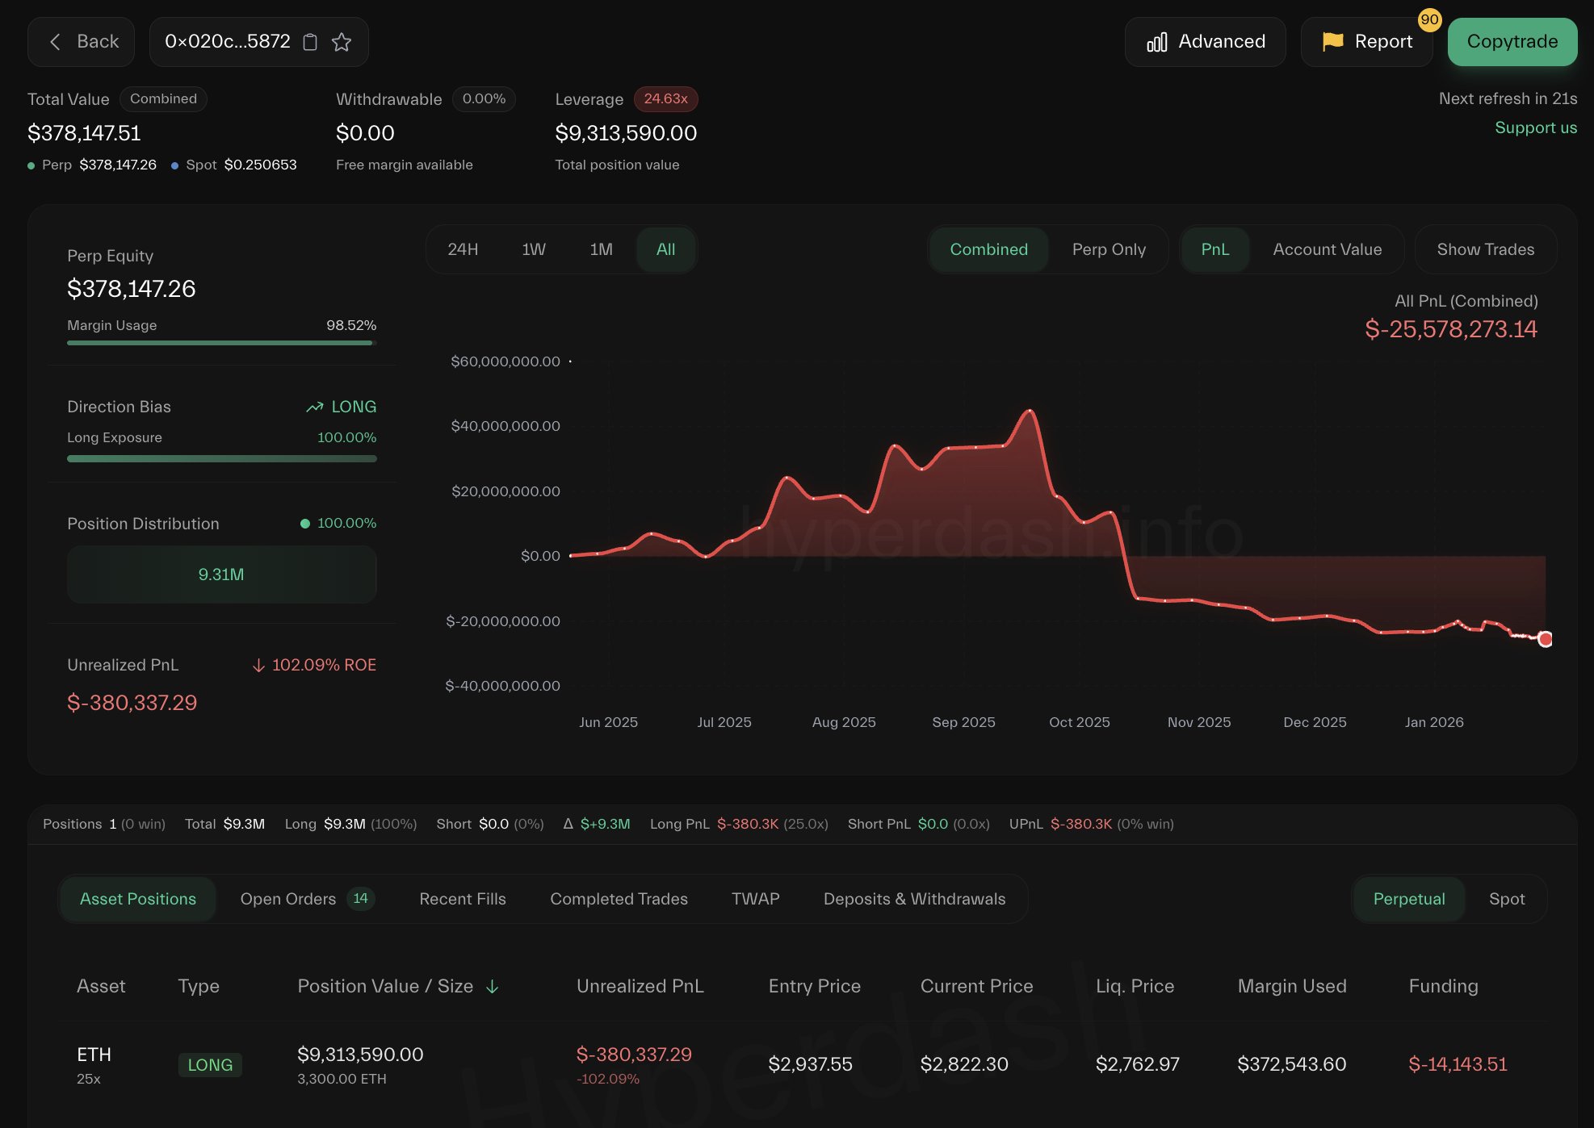Screen dimensions: 1594x1128
Task: Switch to Completed Trades tab
Action: coord(619,899)
